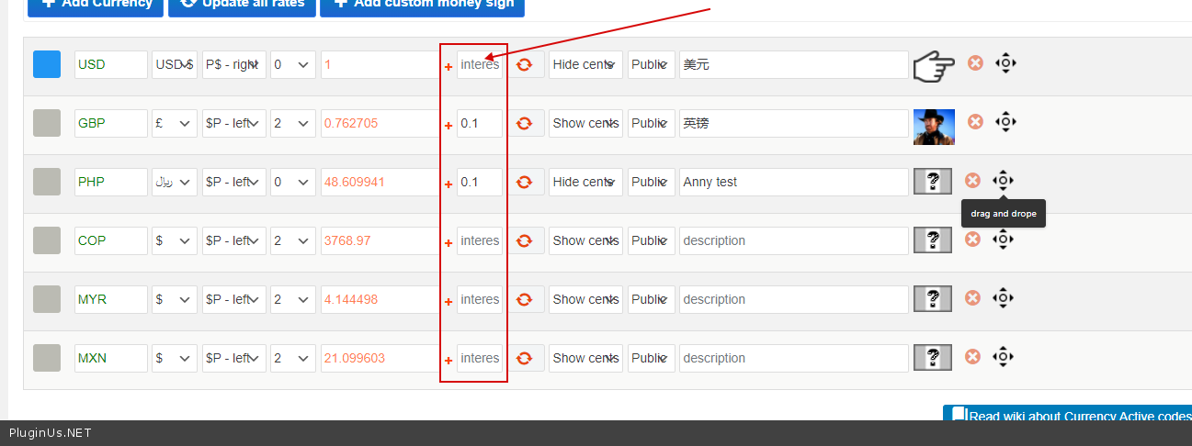Delete the USD currency row
Screen dimensions: 1192x446
(975, 62)
